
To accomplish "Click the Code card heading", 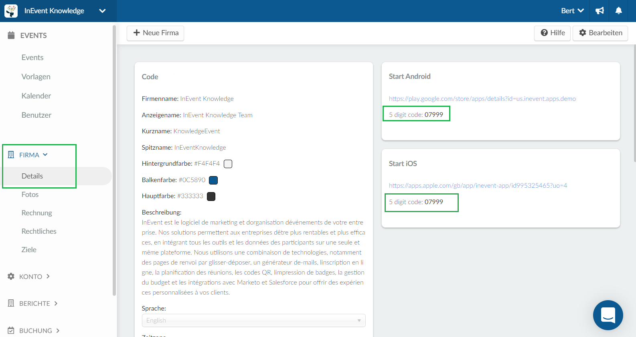I will [150, 77].
